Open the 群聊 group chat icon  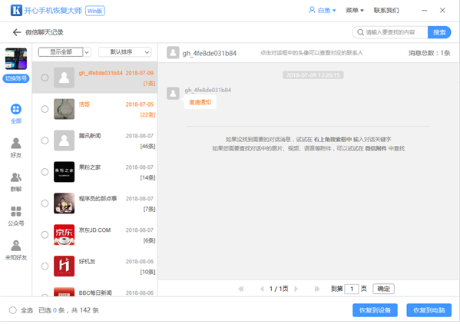16,177
